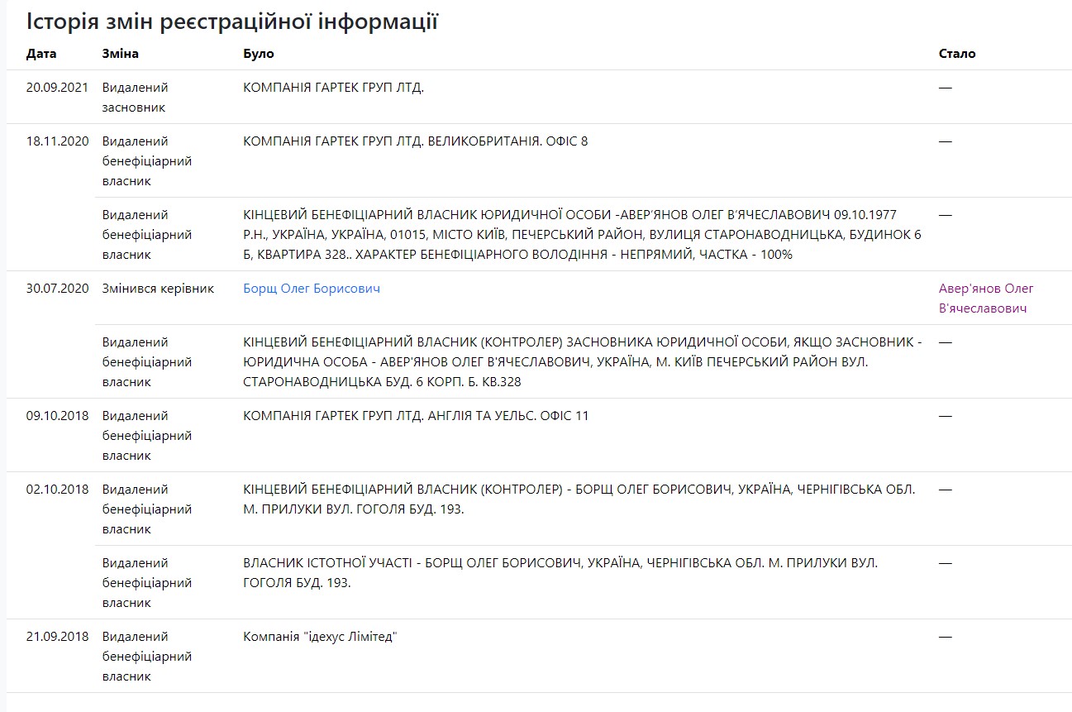
Task: Select the 18.11.2020 date cell
Action: pos(57,141)
